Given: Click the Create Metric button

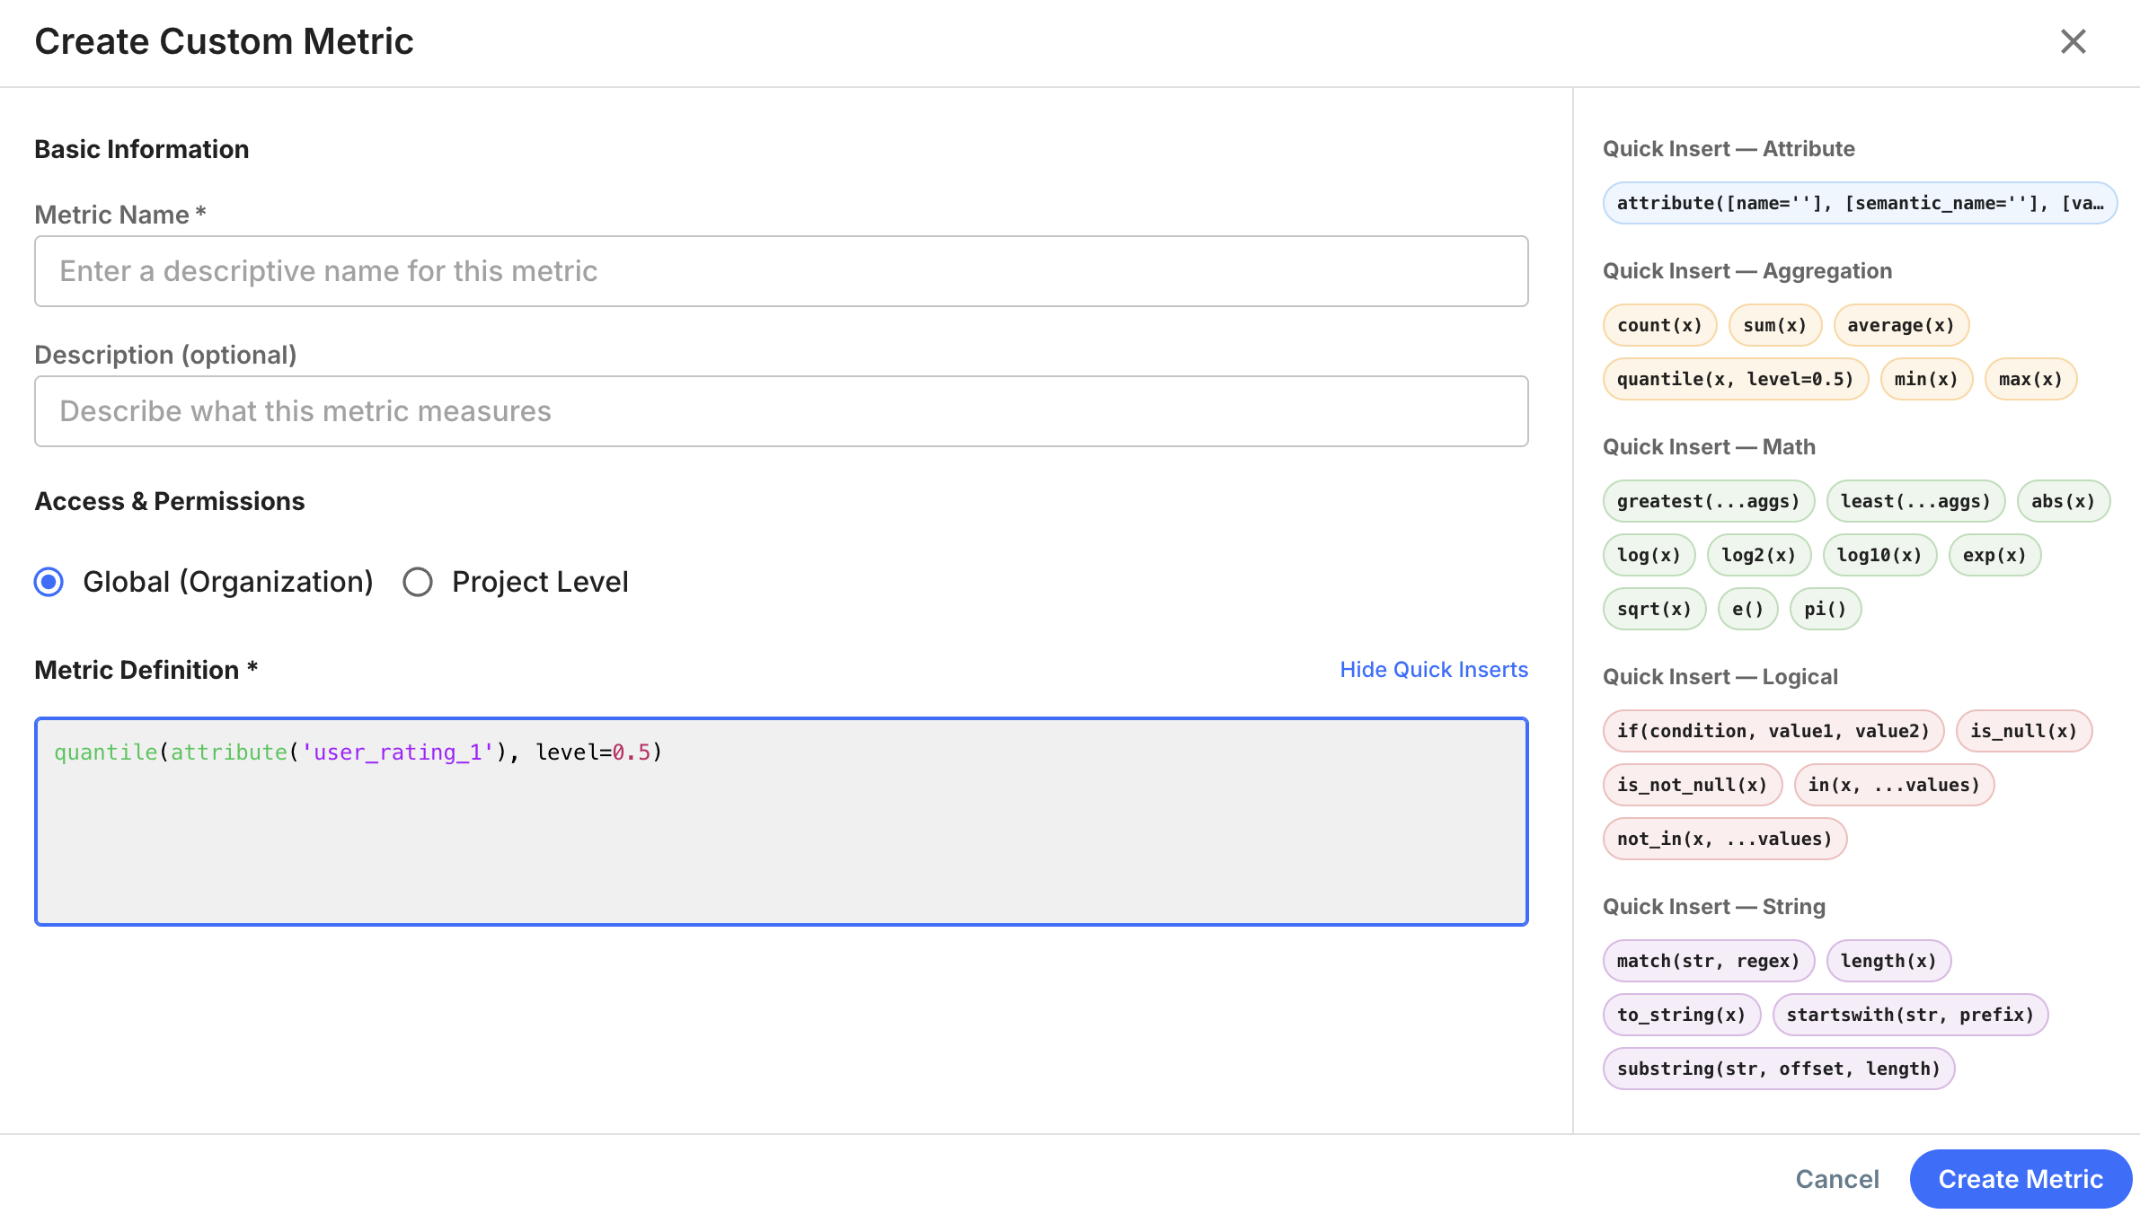Looking at the screenshot, I should pos(2021,1179).
